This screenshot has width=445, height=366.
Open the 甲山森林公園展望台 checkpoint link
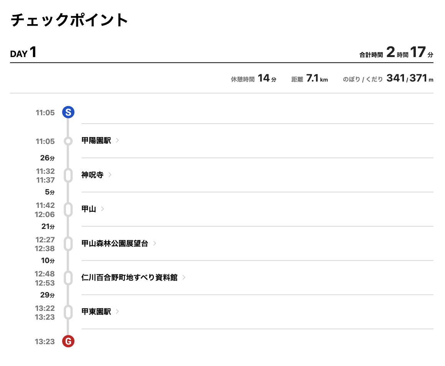click(115, 243)
